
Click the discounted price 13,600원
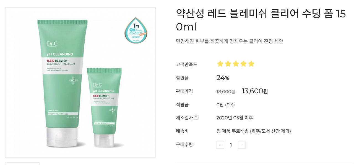coord(255,91)
